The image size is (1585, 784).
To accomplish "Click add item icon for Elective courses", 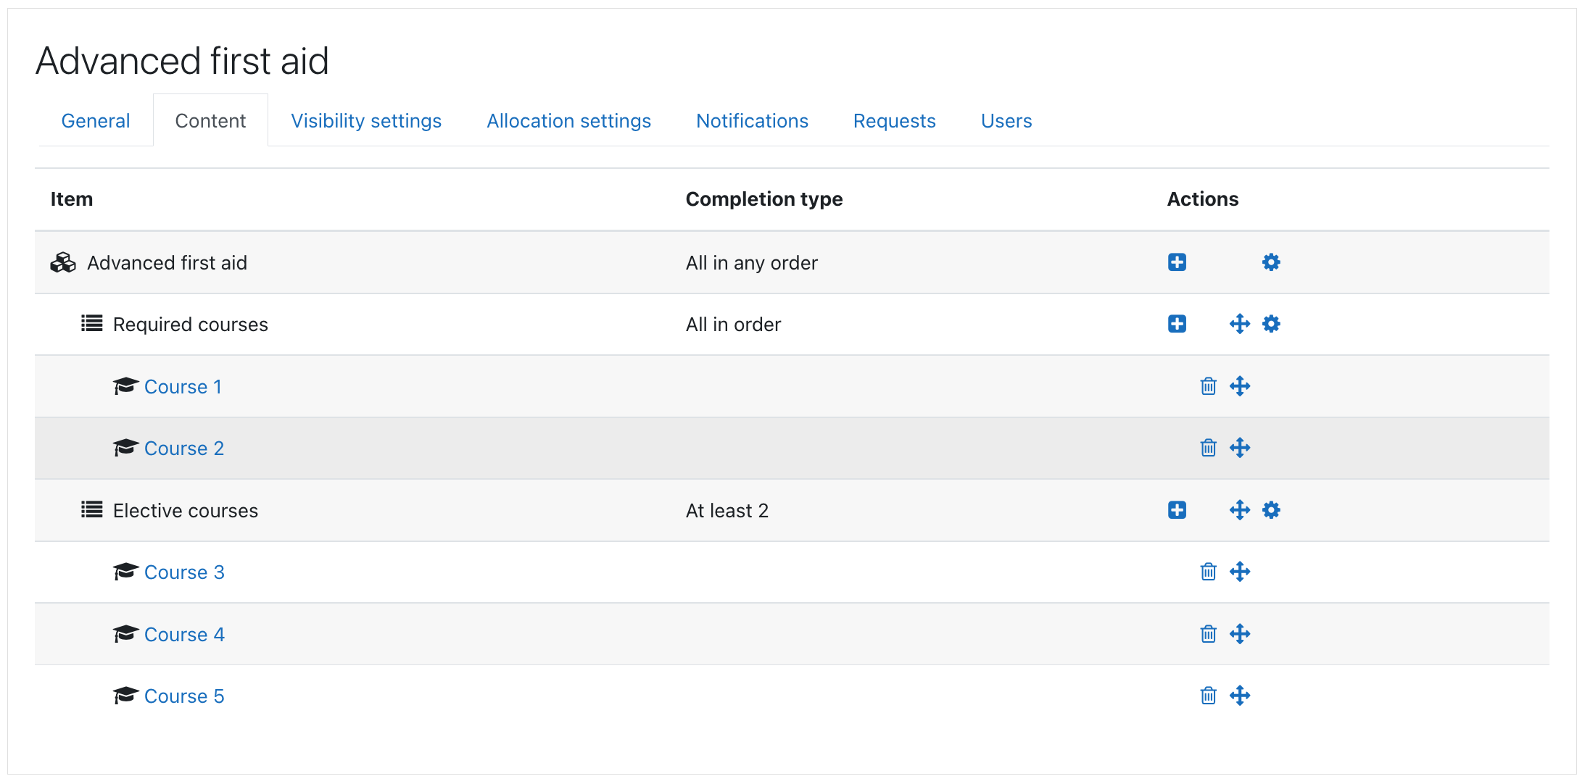I will coord(1177,510).
